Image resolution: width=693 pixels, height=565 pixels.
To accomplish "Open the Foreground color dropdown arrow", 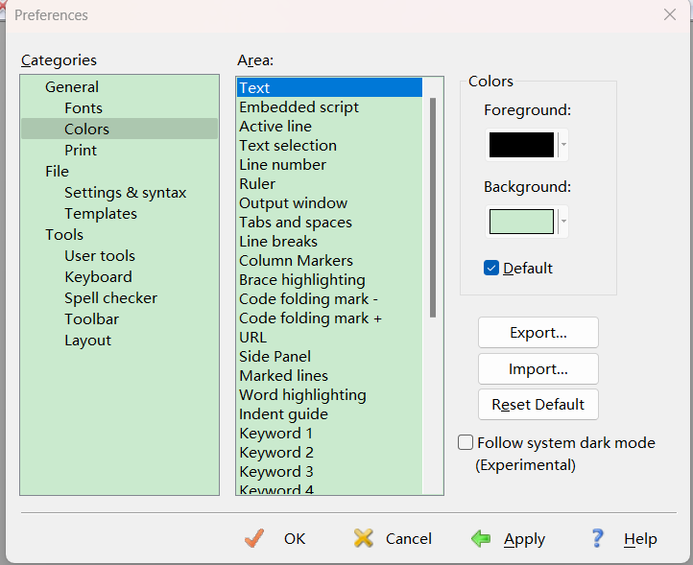I will 563,145.
